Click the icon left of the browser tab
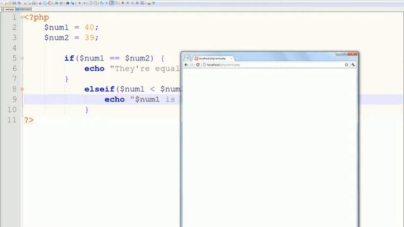The image size is (404, 227). (x=187, y=58)
